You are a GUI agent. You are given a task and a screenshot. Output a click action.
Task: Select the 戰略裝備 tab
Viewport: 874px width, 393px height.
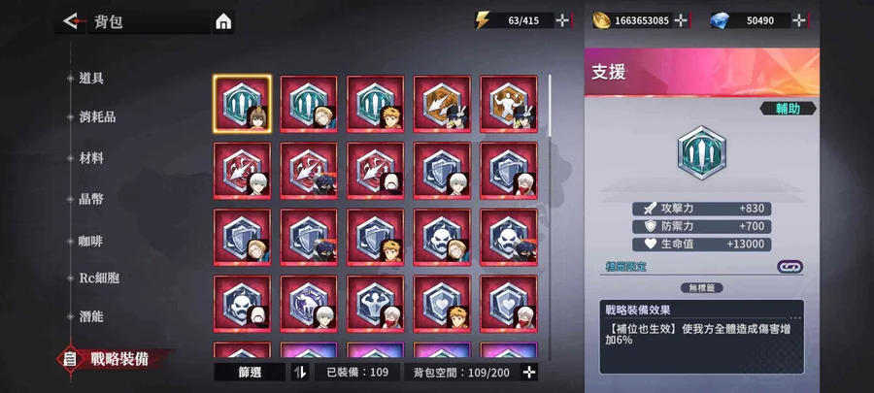(x=119, y=359)
